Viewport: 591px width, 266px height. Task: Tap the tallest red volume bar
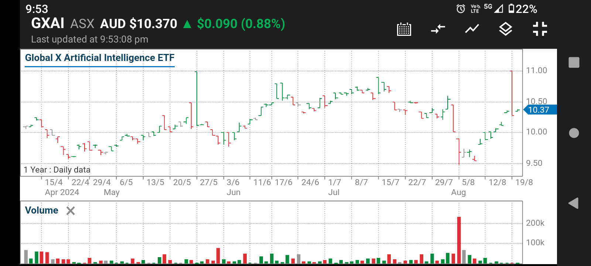tap(459, 240)
